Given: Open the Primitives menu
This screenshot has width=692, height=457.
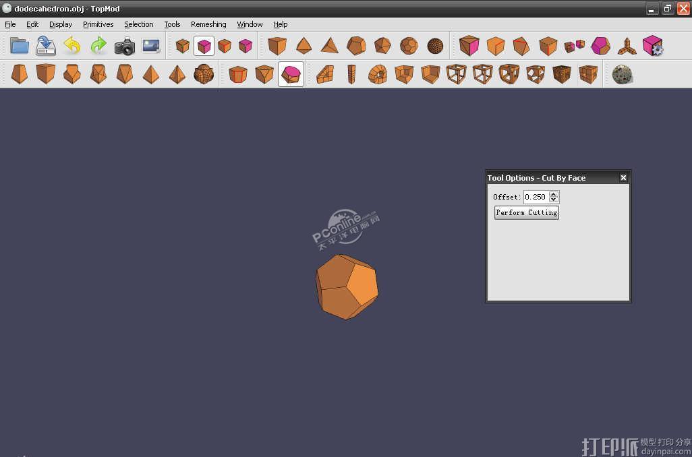Looking at the screenshot, I should click(98, 24).
